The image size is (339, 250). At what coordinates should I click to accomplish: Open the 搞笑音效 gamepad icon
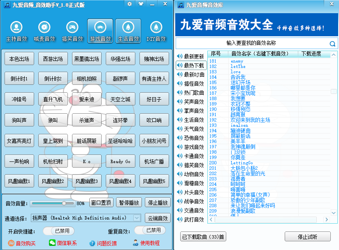pos(72,27)
